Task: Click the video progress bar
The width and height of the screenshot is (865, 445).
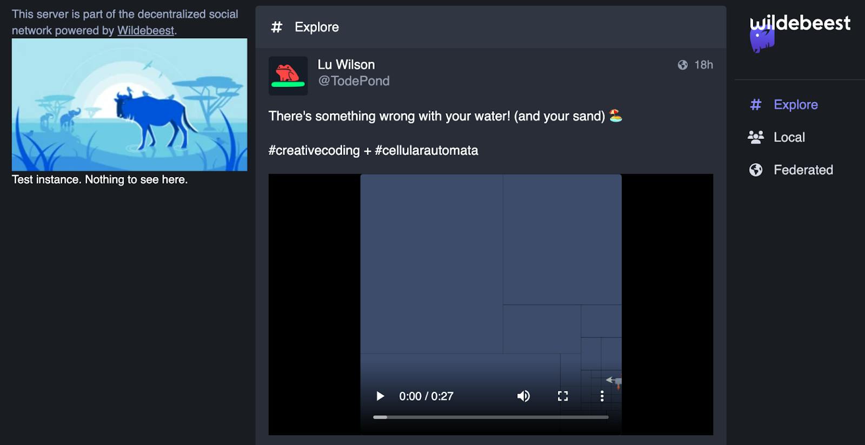Action: tap(491, 417)
